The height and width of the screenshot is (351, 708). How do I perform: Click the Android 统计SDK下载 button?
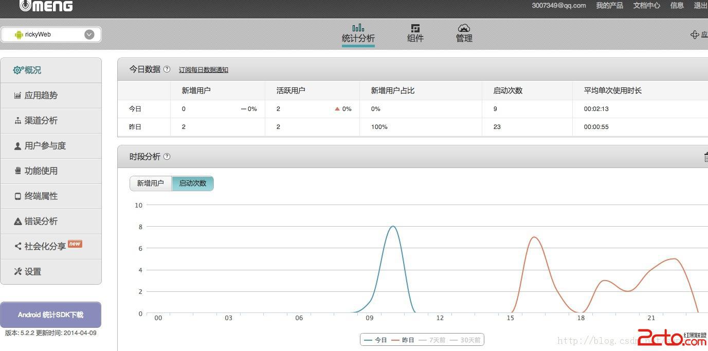click(x=50, y=315)
